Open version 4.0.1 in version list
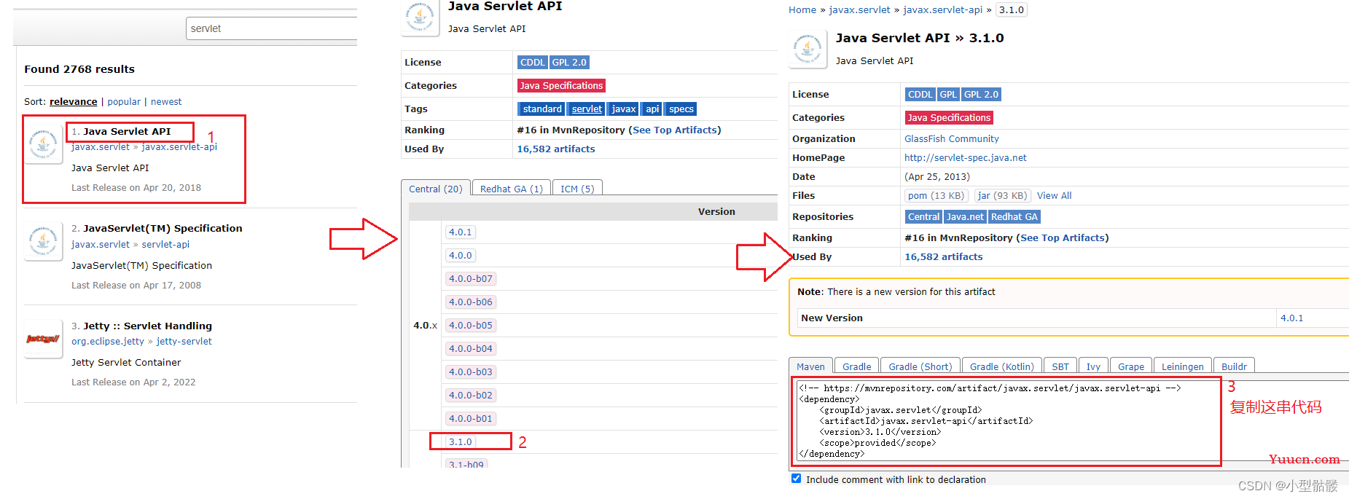1349x499 pixels. [461, 232]
